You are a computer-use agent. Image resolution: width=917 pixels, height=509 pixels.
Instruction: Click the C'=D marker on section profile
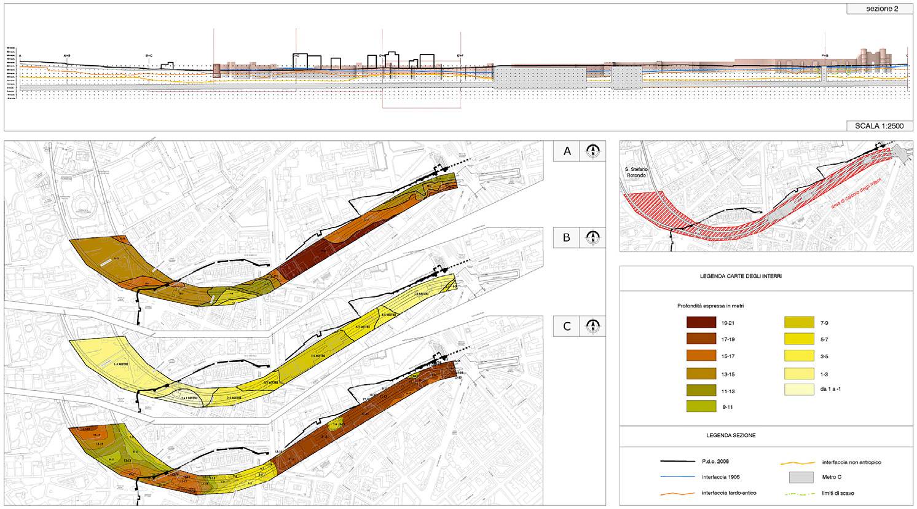click(296, 56)
